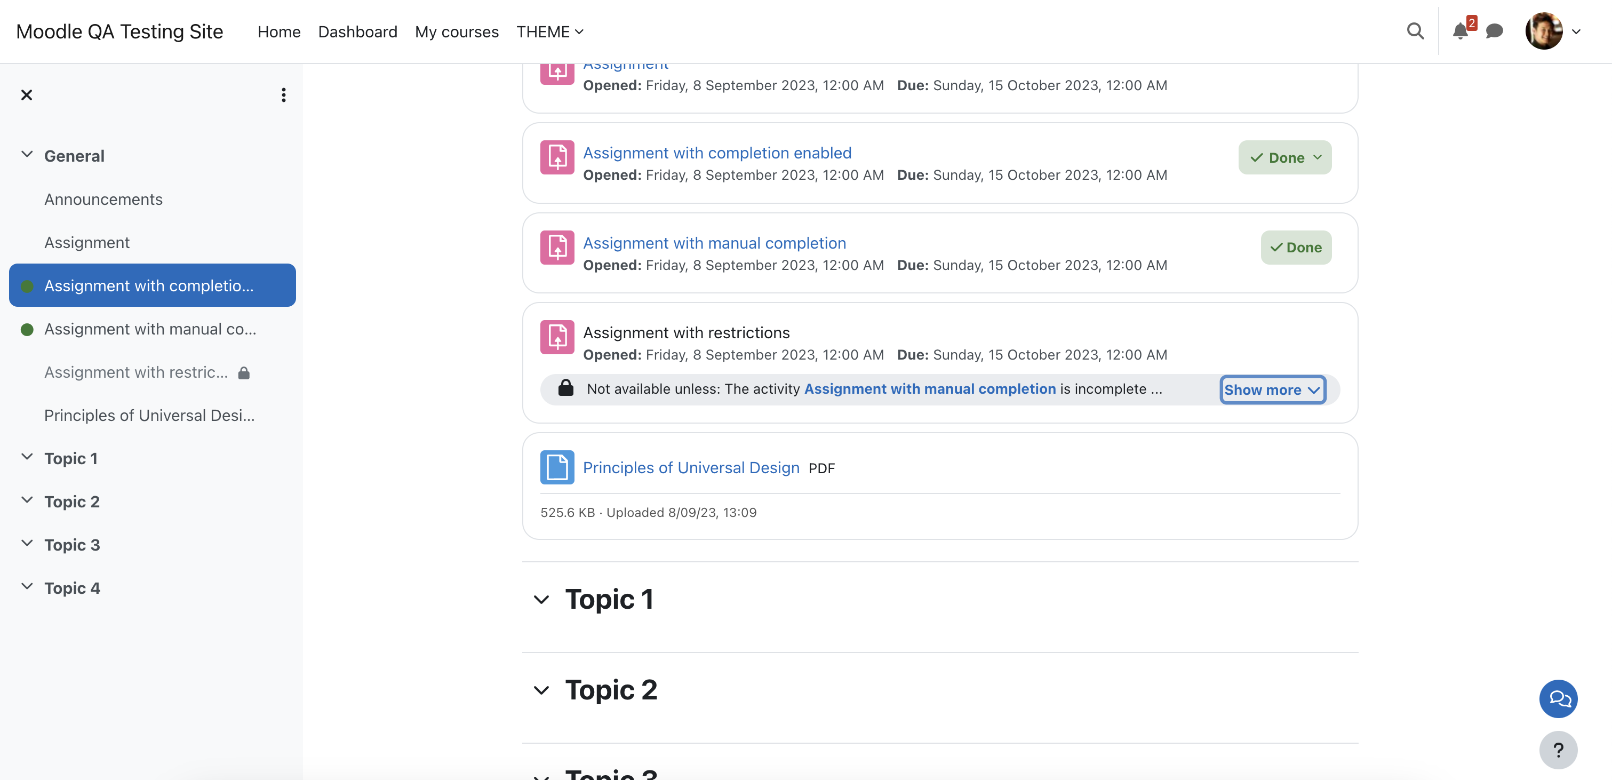Open the blue chat support button
The width and height of the screenshot is (1612, 780).
coord(1558,698)
